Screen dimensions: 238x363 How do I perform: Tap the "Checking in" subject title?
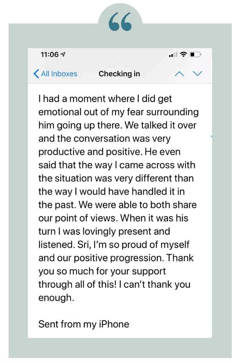click(119, 74)
